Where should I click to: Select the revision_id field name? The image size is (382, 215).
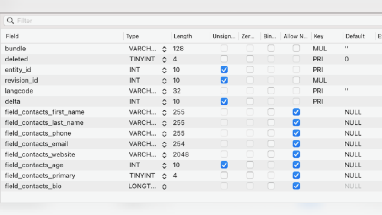22,80
